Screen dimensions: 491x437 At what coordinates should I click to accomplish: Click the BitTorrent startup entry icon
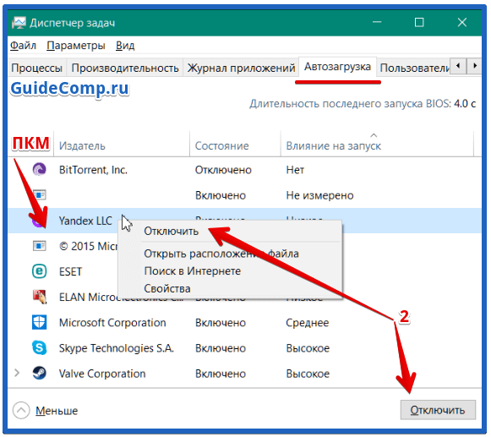point(40,169)
